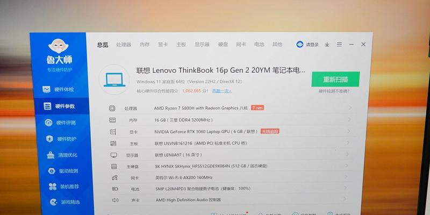Image resolution: width=430 pixels, height=215 pixels.
Task: Click the 重新扫描 rescan button
Action: click(x=335, y=80)
